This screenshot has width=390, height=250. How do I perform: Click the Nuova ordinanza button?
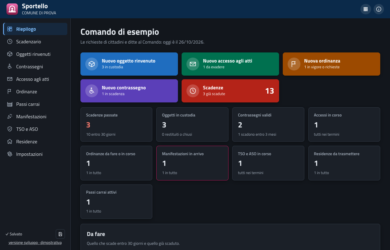pos(331,64)
